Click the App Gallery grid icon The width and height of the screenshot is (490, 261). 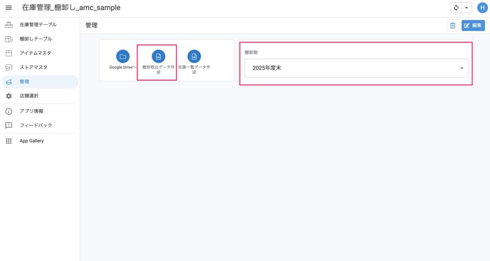tap(9, 141)
